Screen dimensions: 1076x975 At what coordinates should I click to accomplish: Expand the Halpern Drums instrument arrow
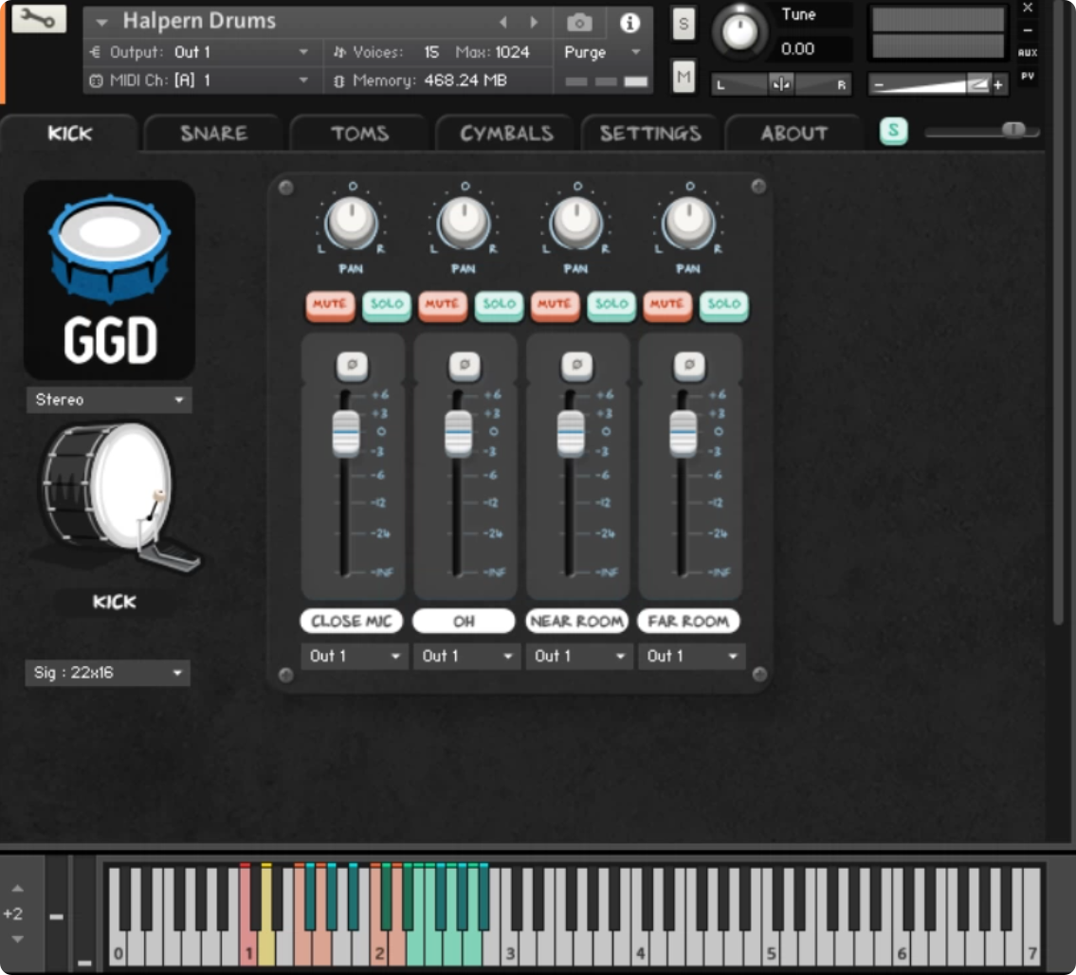101,23
